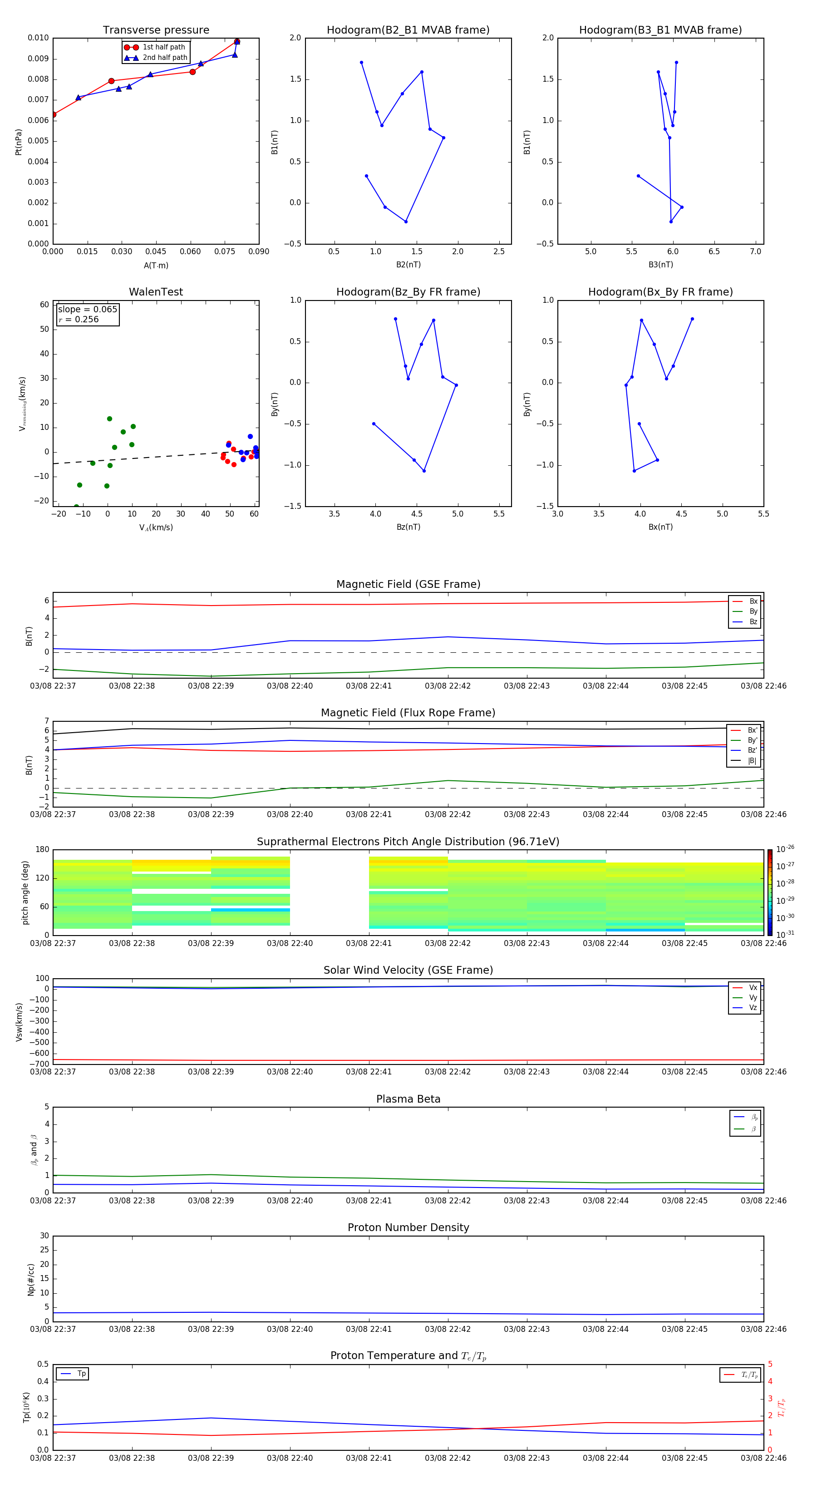The width and height of the screenshot is (817, 1498).
Task: Click '03/08 22:46' tick under proton temperature plot
Action: click(x=763, y=1458)
